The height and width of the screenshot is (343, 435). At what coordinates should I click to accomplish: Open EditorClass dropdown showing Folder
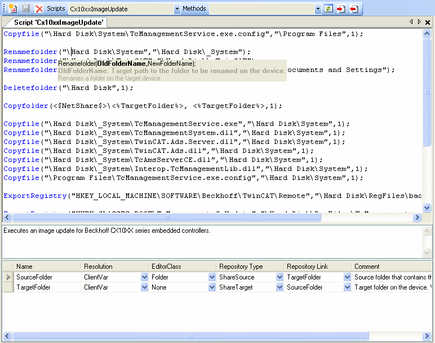(212, 277)
